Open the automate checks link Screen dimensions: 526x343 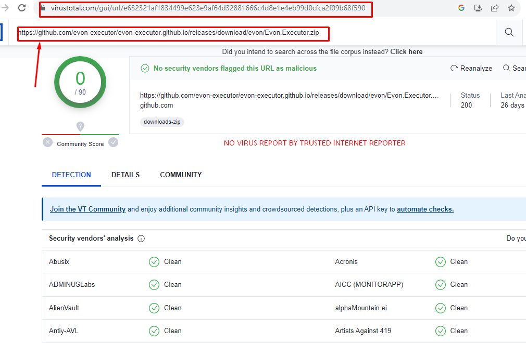(x=425, y=209)
